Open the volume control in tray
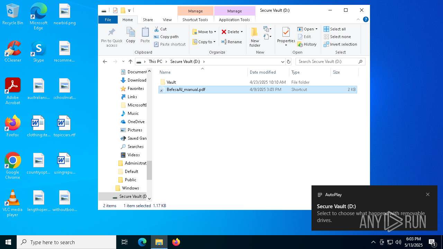 tap(398, 242)
